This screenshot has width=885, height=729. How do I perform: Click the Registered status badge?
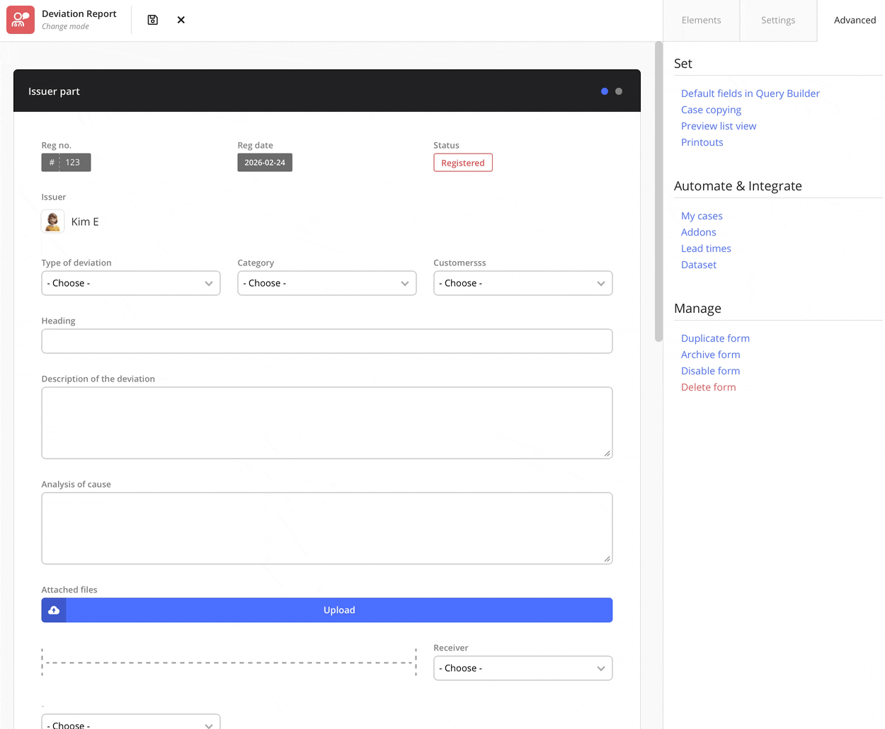point(463,163)
